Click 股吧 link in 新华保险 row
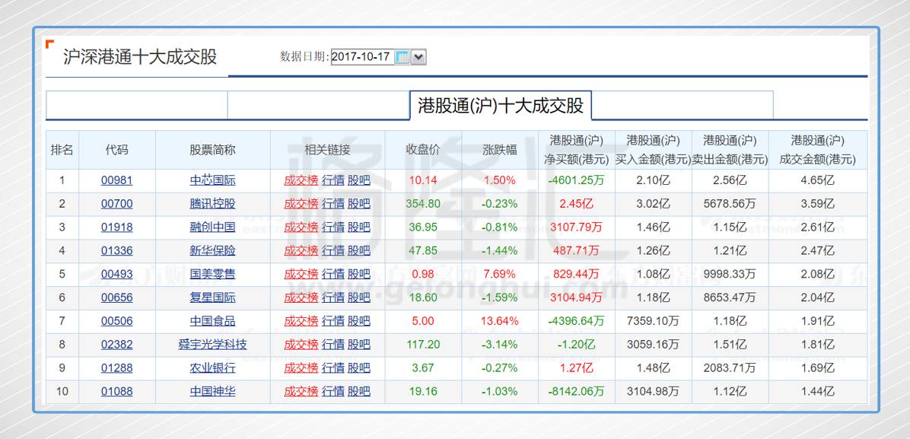The width and height of the screenshot is (910, 439). pos(358,251)
